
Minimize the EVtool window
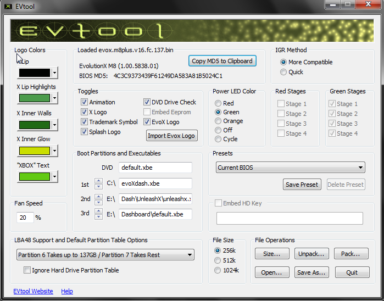point(332,4)
